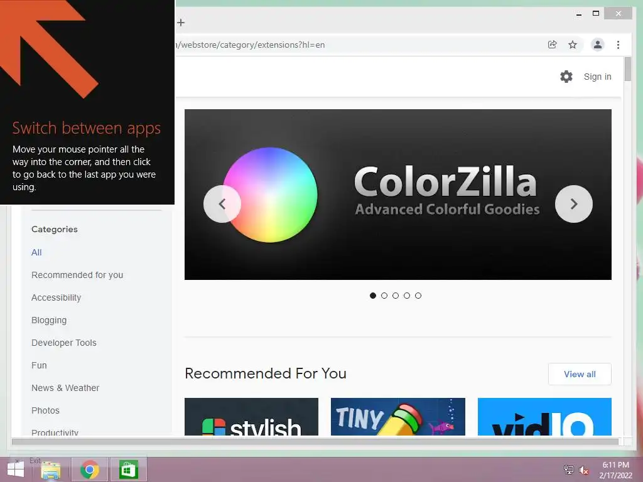The width and height of the screenshot is (643, 482).
Task: Go to previous carousel slide
Action: [222, 204]
